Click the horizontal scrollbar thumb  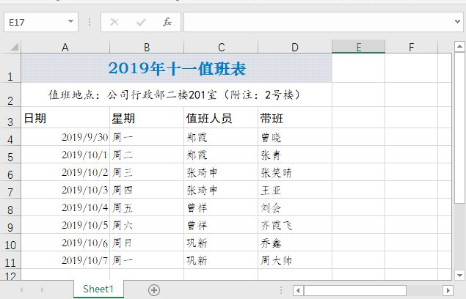coord(355,290)
